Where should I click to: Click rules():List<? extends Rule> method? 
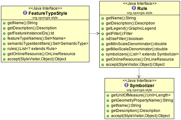pos(32,49)
